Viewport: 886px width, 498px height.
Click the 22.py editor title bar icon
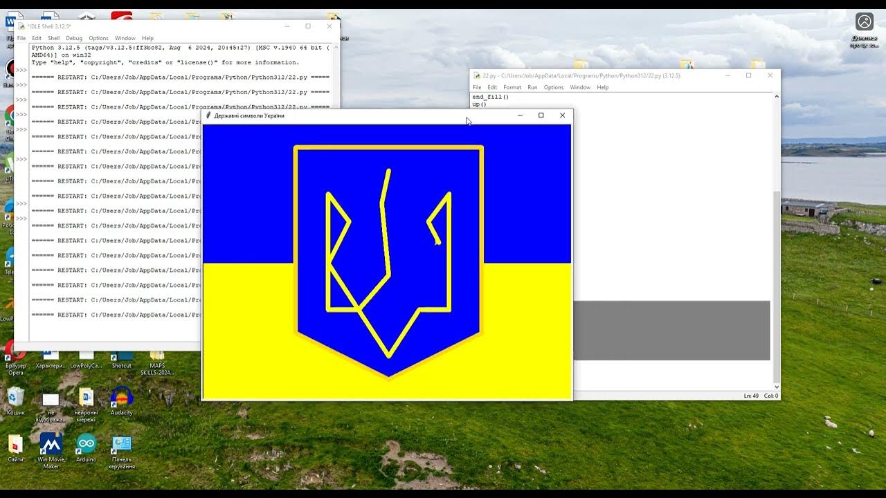476,75
